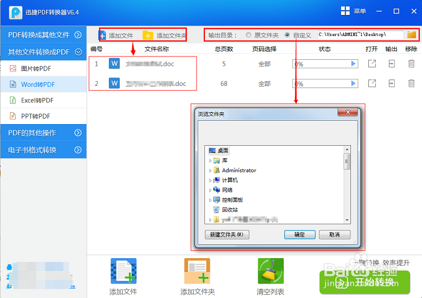422x298 pixels.
Task: Expand the PDF的其他操作 section
Action: point(78,132)
